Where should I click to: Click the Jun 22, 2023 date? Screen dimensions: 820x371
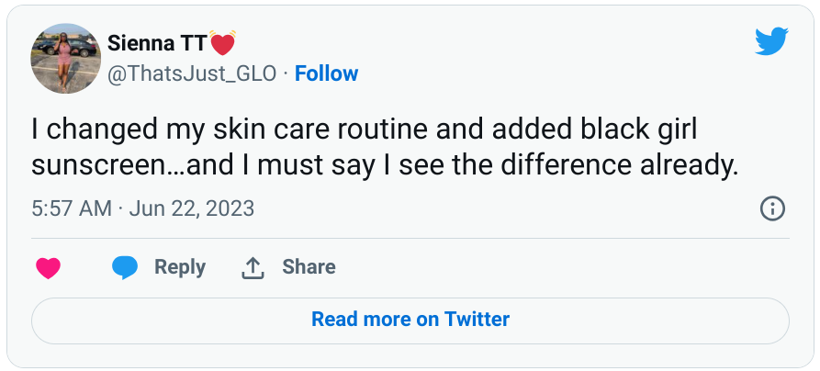pos(191,208)
